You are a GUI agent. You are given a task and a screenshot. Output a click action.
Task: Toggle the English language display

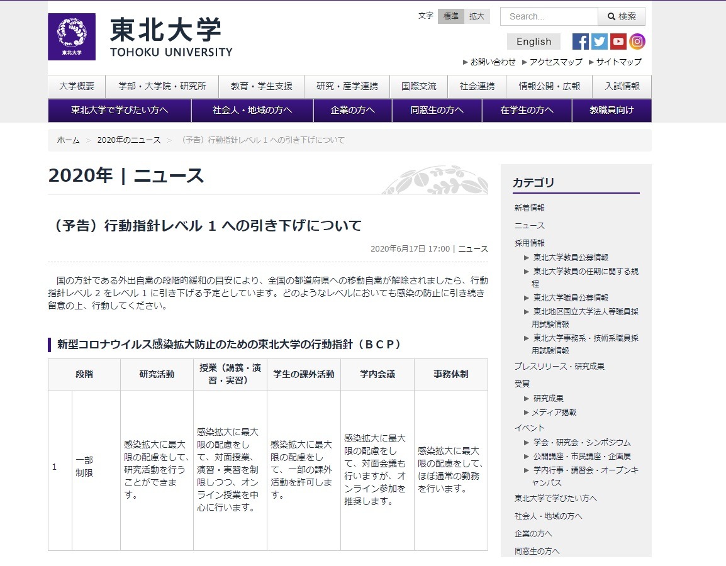point(533,42)
